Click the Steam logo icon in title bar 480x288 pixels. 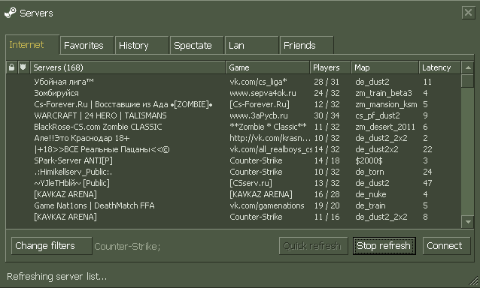click(10, 13)
